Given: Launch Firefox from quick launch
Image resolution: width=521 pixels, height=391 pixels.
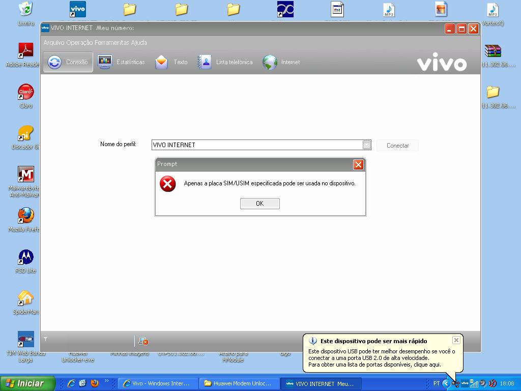Looking at the screenshot, I should click(95, 383).
